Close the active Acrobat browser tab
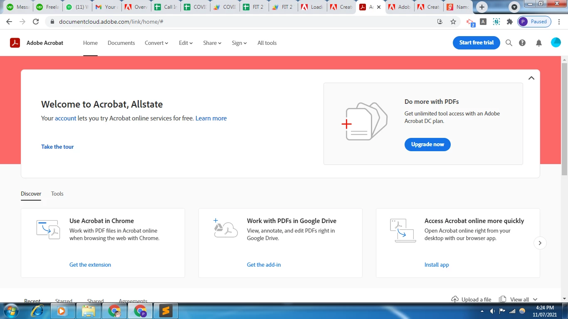This screenshot has height=319, width=568. pos(378,7)
